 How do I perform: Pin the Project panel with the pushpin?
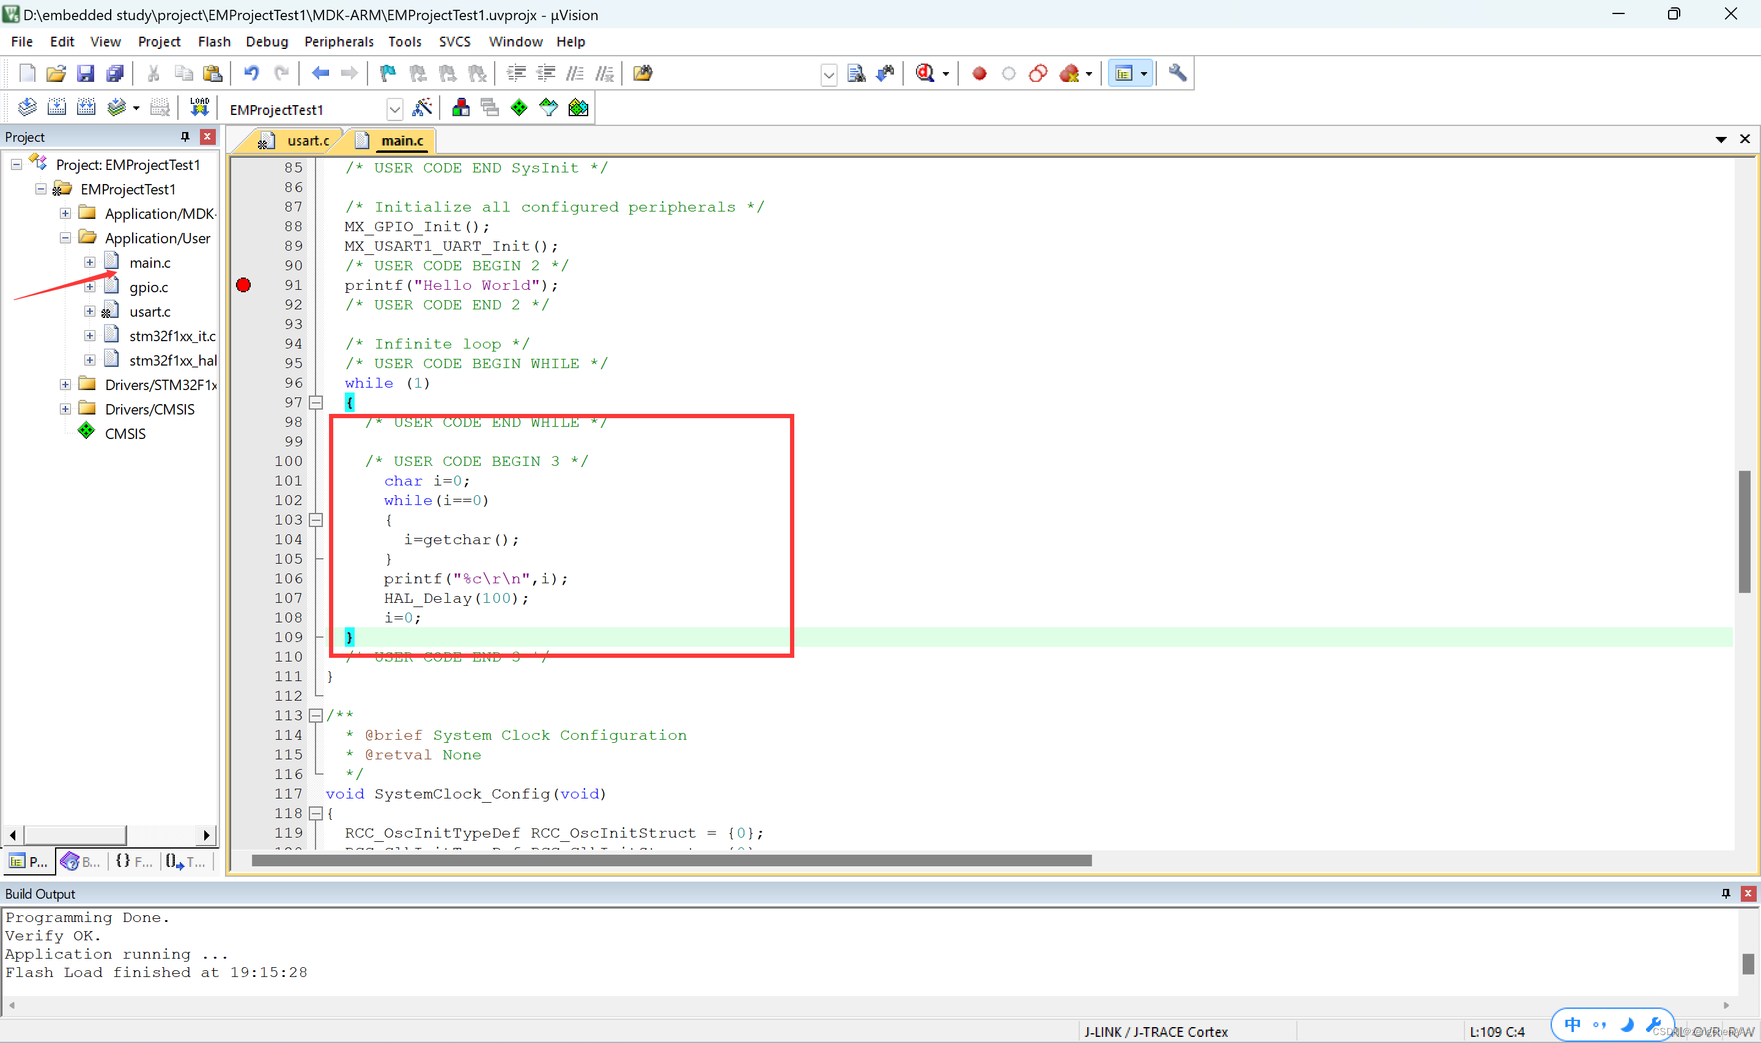[x=185, y=136]
